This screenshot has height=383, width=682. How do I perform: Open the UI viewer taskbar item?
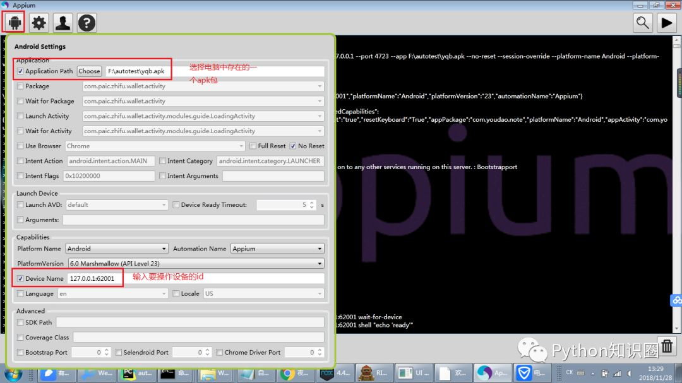(413, 373)
